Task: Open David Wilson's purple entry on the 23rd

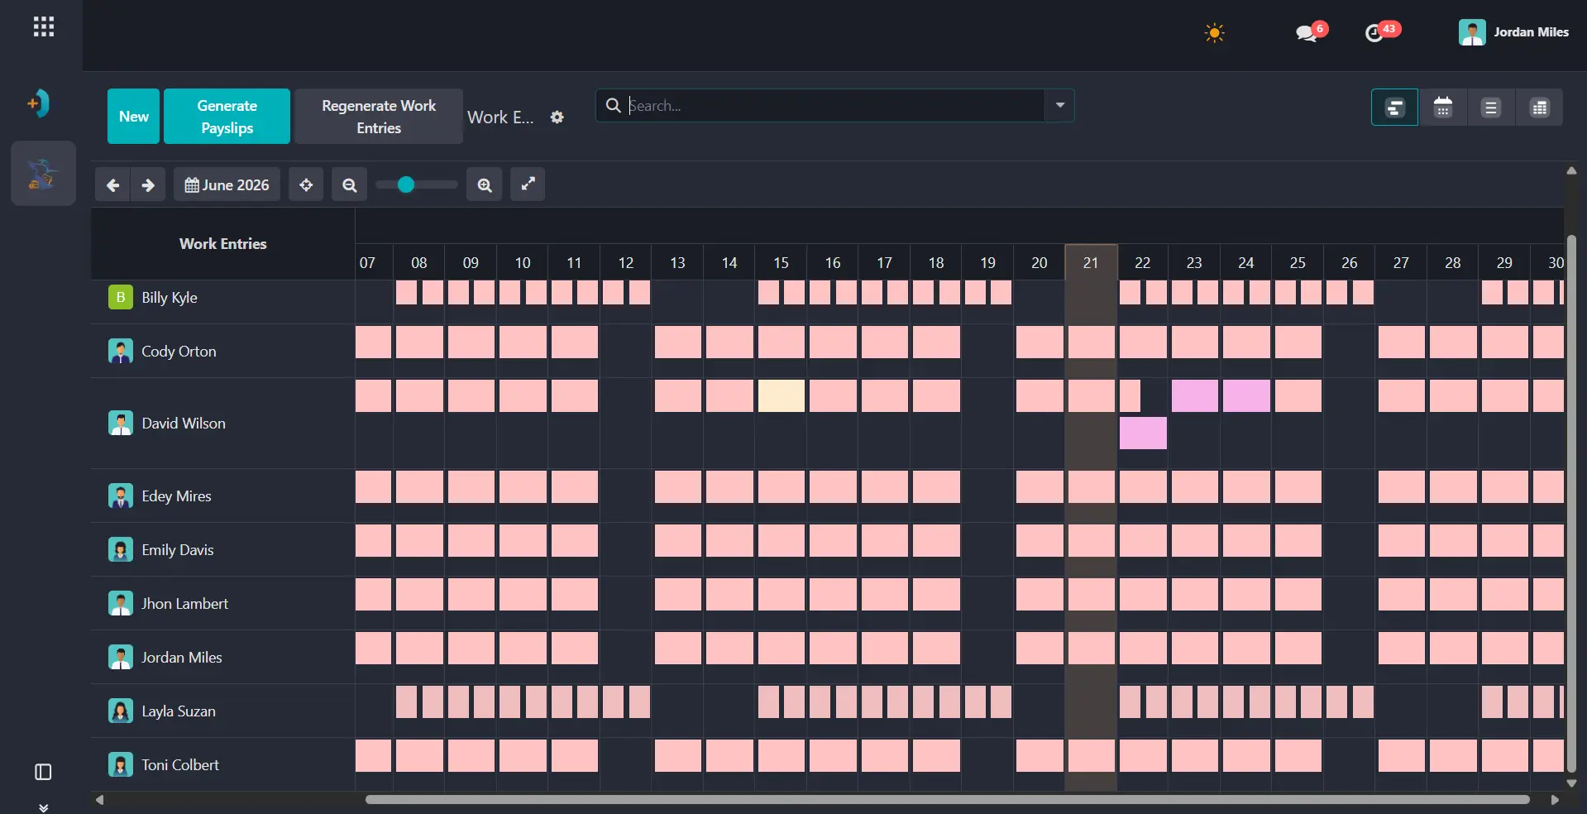Action: pyautogui.click(x=1194, y=395)
